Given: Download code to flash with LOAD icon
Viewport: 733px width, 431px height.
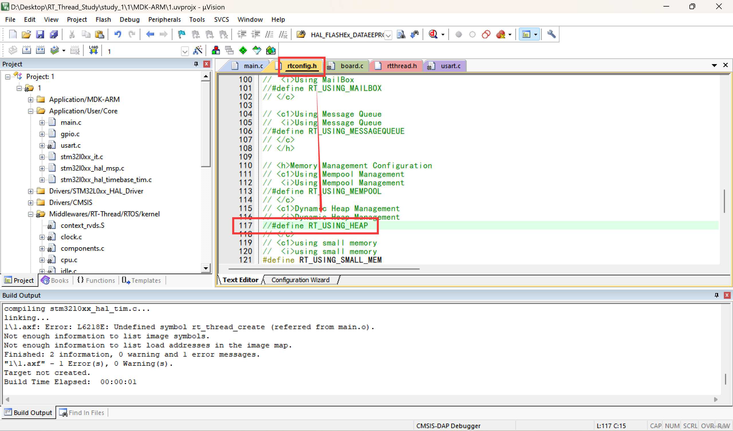Looking at the screenshot, I should 93,50.
